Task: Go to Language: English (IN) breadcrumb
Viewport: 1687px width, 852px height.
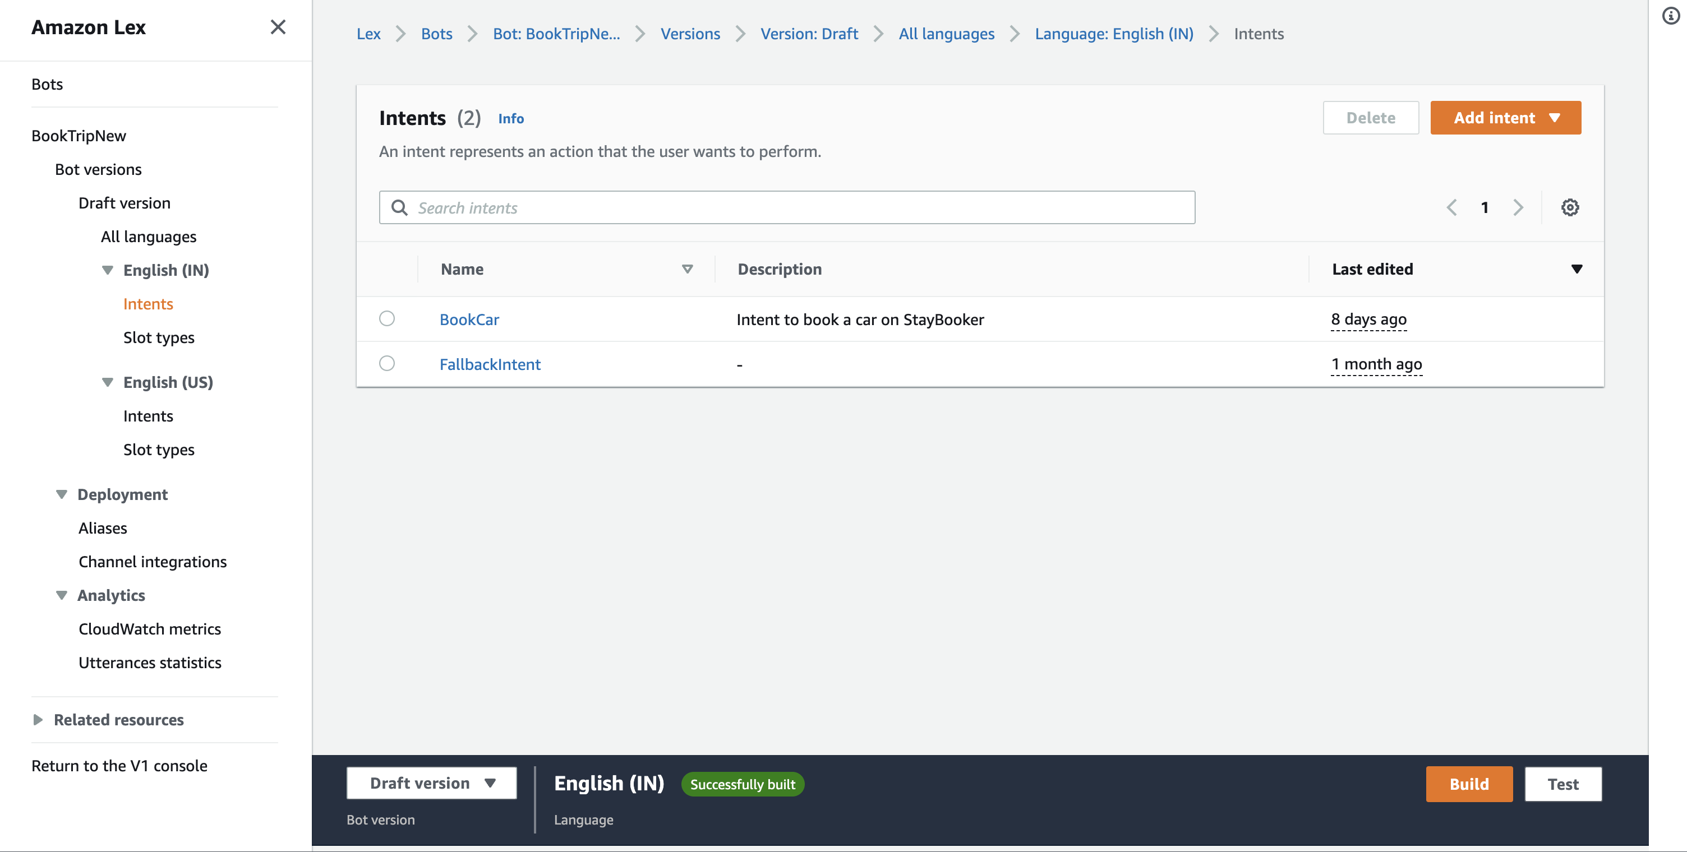Action: tap(1113, 34)
